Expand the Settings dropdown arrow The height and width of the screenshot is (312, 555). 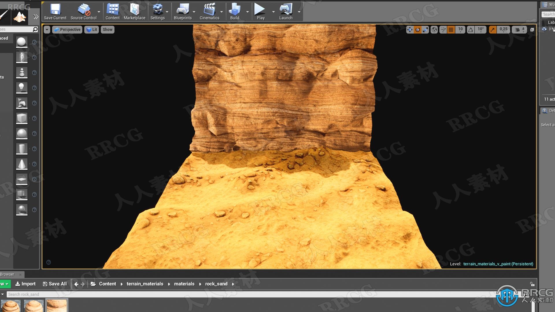(x=167, y=12)
